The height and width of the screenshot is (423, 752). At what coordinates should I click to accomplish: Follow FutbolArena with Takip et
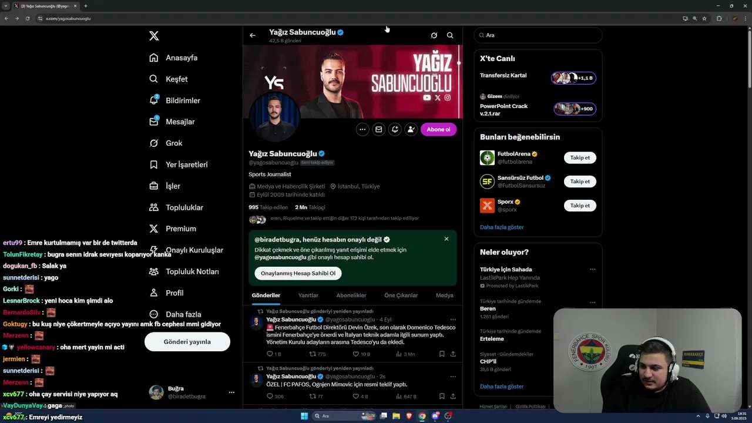pyautogui.click(x=580, y=157)
